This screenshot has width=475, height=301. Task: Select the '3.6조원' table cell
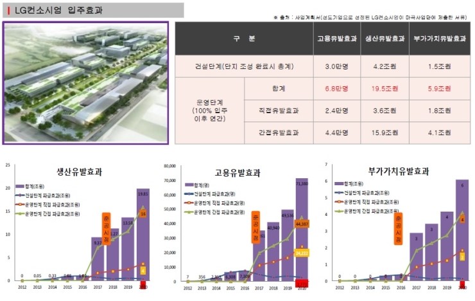[384, 111]
